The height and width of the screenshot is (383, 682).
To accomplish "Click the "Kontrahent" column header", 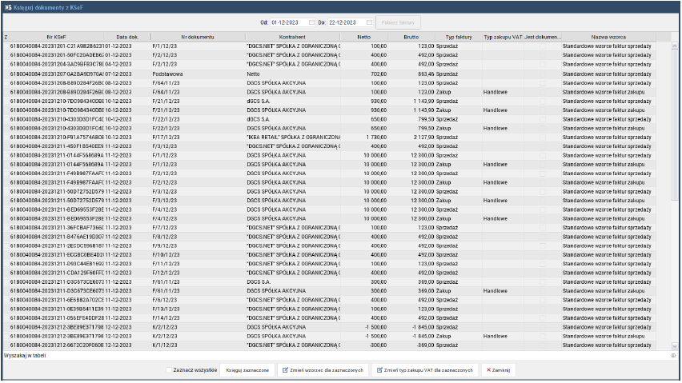I will (293, 37).
